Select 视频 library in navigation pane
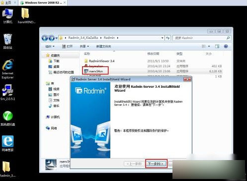The image size is (247, 181). click(54, 89)
